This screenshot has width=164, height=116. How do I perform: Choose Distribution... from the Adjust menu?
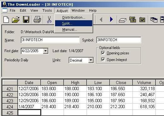pyautogui.click(x=74, y=17)
